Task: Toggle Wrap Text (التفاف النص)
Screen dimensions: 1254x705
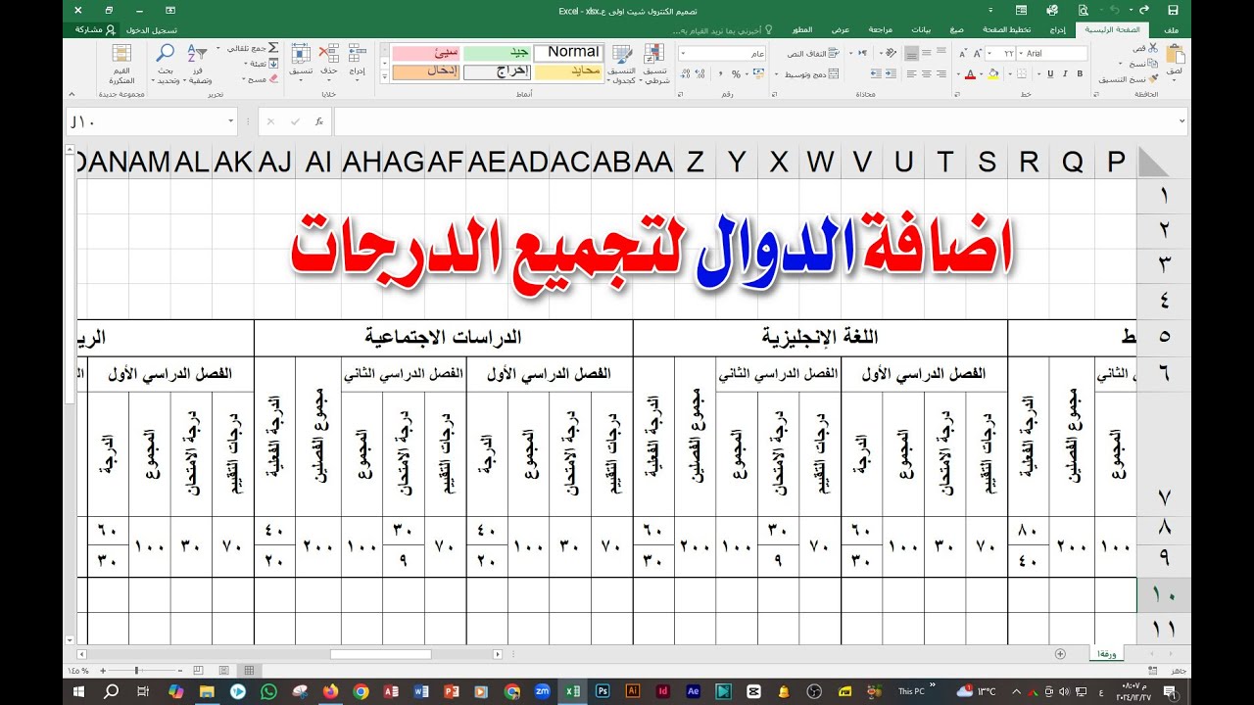Action: tap(812, 53)
